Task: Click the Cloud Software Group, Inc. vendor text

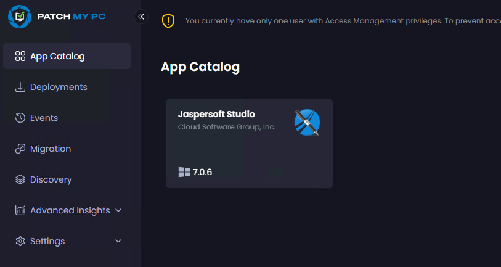Action: coord(227,127)
